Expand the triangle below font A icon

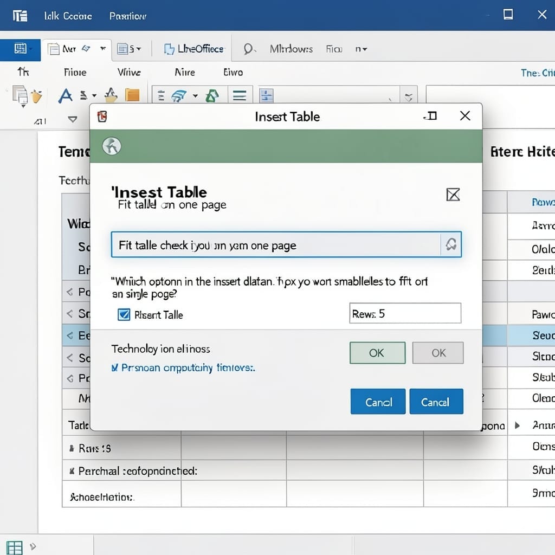[73, 119]
